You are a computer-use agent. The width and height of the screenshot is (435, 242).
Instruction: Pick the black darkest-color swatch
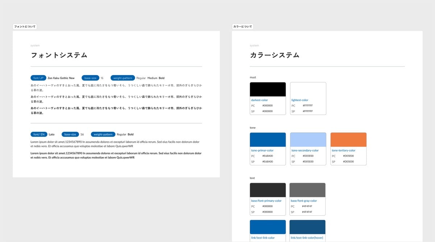click(x=268, y=89)
